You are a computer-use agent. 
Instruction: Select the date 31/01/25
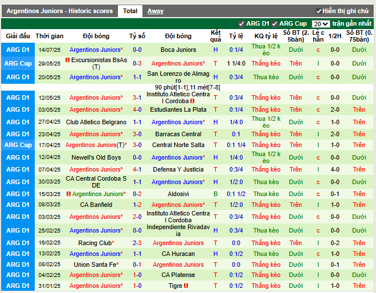(50, 286)
